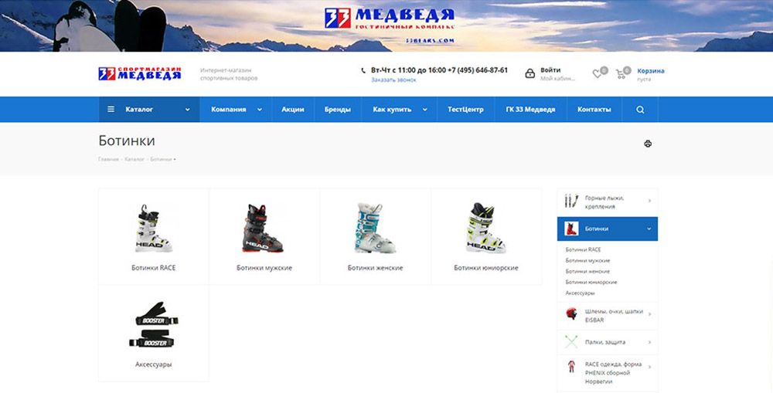Screen dimensions: 773x393
Task: Click the search magnifier icon in navigation bar
Action: pos(640,110)
